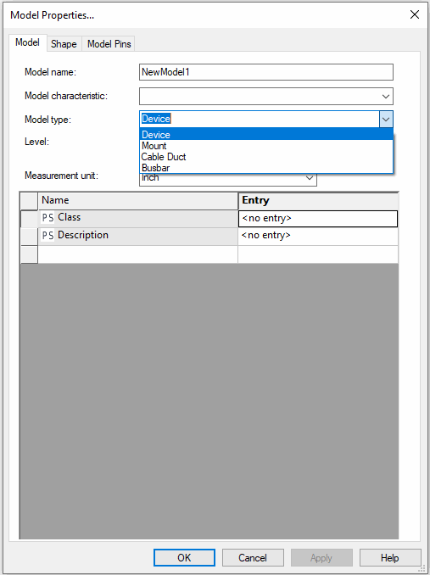Select the Model tab
This screenshot has height=575, width=430.
coord(27,42)
